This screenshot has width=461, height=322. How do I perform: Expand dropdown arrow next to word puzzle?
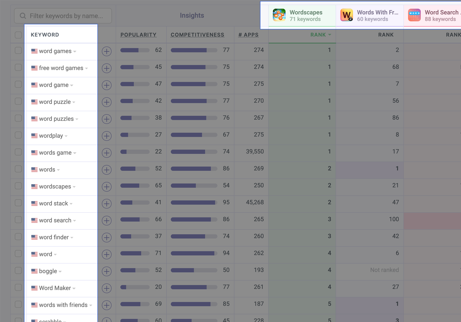pyautogui.click(x=74, y=102)
